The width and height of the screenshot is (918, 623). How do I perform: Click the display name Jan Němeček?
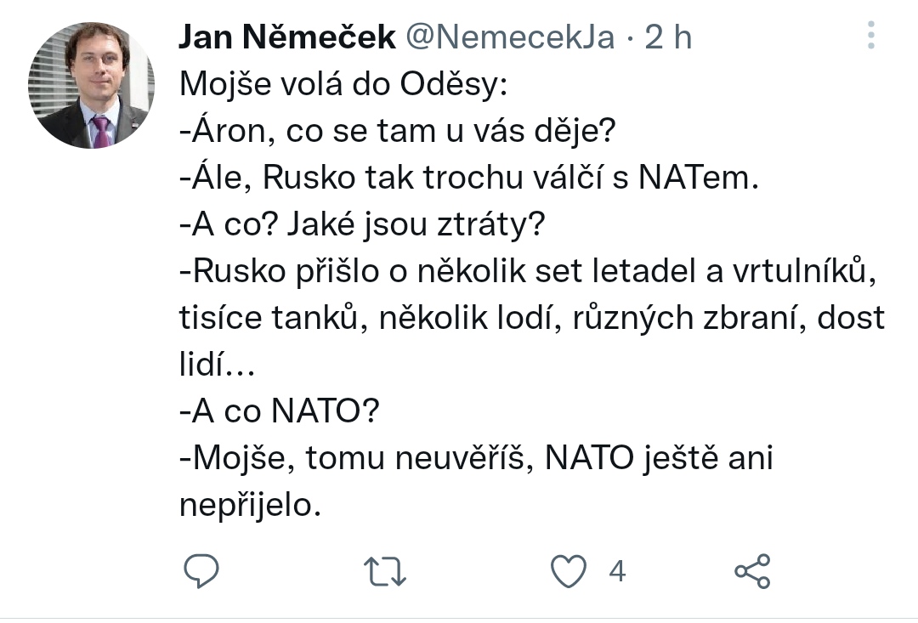click(x=287, y=37)
